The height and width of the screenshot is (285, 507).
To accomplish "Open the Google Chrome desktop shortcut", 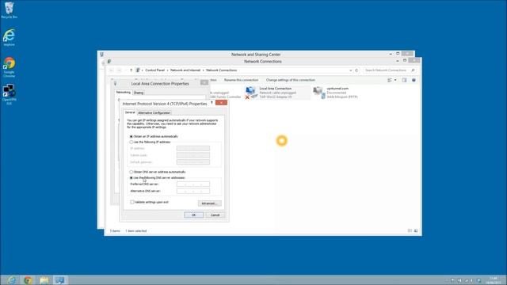I will [9, 67].
